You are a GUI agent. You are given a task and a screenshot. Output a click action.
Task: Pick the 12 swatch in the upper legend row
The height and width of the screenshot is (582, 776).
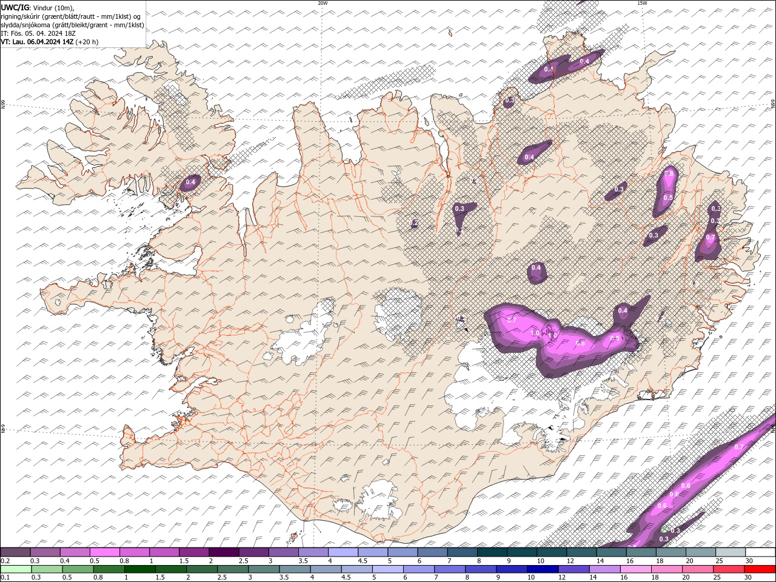(581, 552)
